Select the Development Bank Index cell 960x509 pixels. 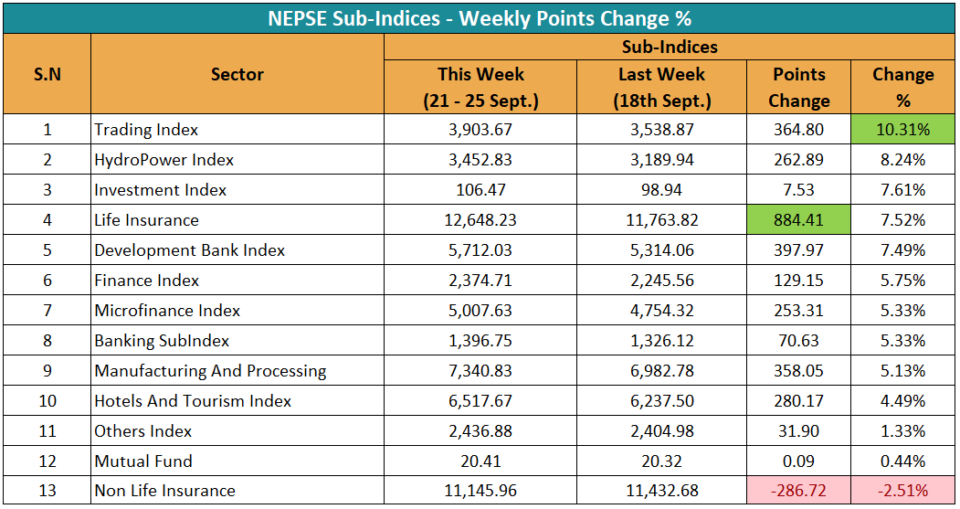(x=190, y=250)
